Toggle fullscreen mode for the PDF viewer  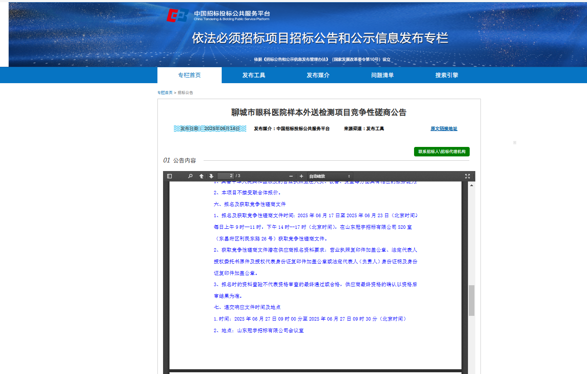point(468,176)
